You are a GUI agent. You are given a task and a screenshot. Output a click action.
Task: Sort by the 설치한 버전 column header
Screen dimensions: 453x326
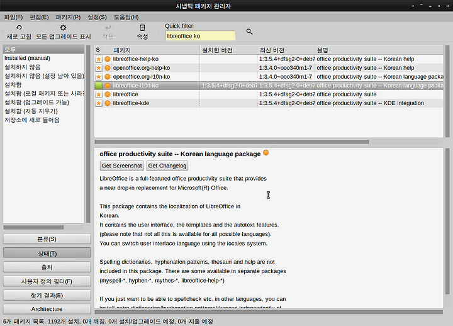pos(228,50)
